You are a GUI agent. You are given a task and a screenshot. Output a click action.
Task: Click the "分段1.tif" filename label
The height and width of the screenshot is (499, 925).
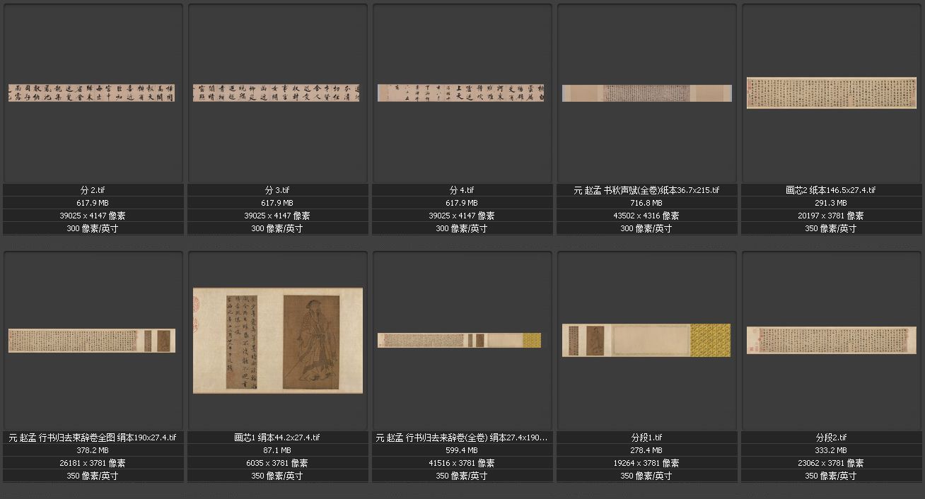point(646,438)
